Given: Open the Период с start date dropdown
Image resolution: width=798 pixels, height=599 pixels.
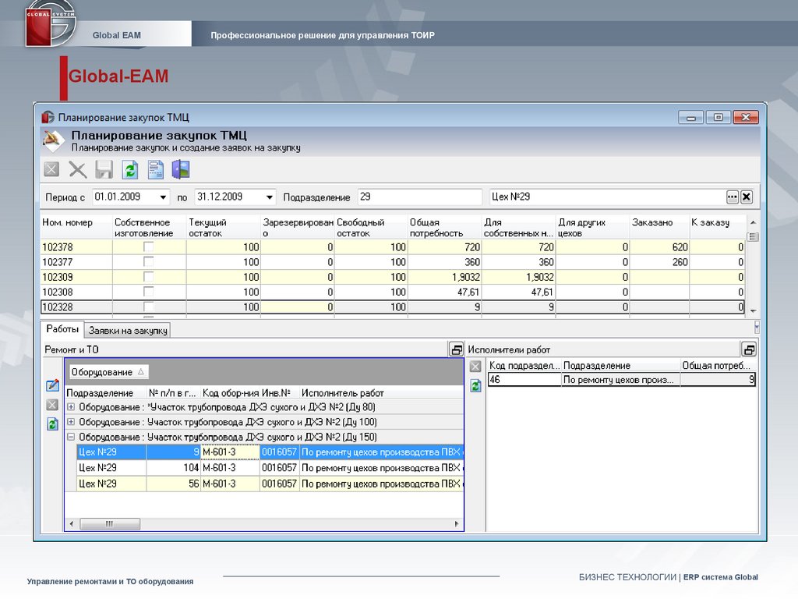Looking at the screenshot, I should pos(163,197).
